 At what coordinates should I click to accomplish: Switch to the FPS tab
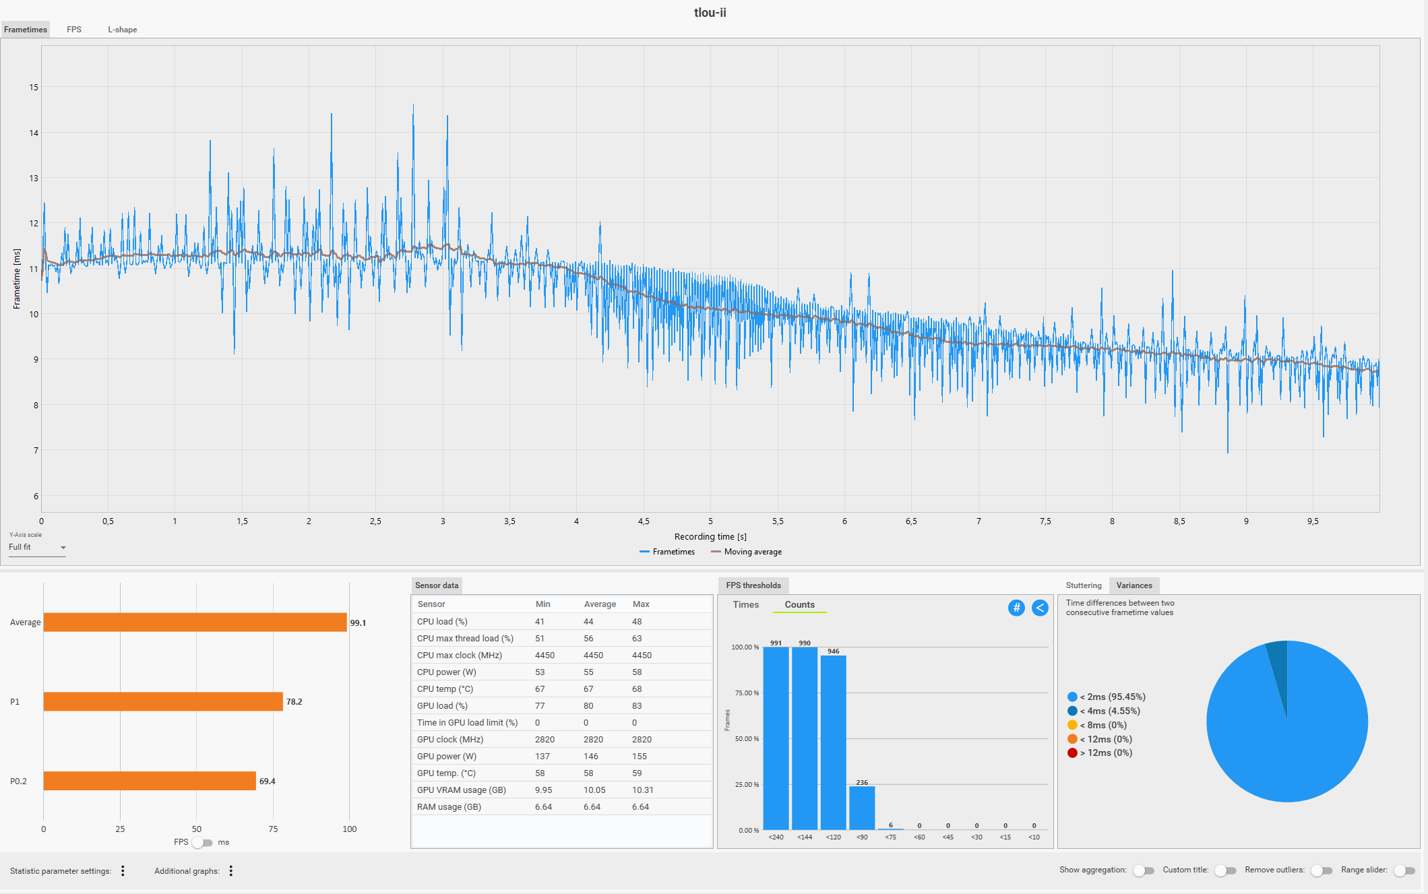point(74,30)
